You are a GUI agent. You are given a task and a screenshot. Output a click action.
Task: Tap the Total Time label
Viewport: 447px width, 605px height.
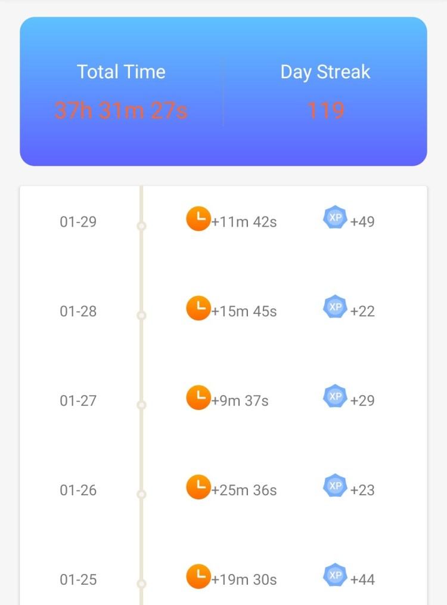point(121,72)
